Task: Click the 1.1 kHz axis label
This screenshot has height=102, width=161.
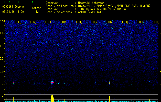Action: pyautogui.click(x=2, y=33)
